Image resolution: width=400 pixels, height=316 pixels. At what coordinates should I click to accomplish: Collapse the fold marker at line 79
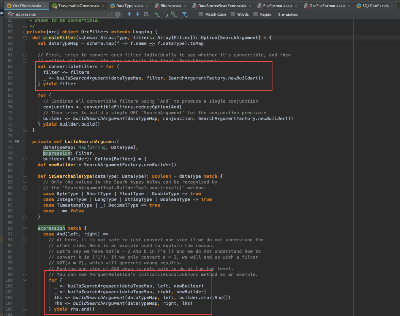(x=25, y=159)
